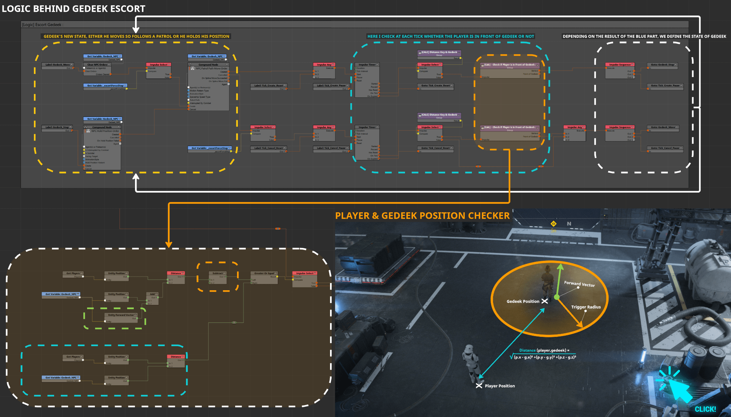
Task: Click lower Check if Player in Front group icon
Action: click(x=482, y=127)
